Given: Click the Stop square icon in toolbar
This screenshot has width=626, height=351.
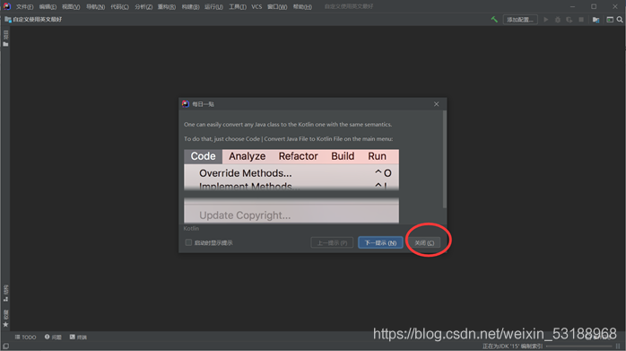Looking at the screenshot, I should click(581, 19).
